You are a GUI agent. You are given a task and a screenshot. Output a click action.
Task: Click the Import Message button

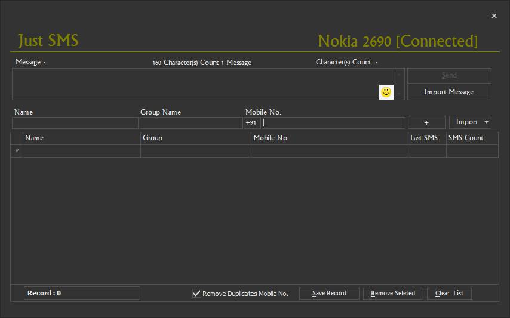449,92
